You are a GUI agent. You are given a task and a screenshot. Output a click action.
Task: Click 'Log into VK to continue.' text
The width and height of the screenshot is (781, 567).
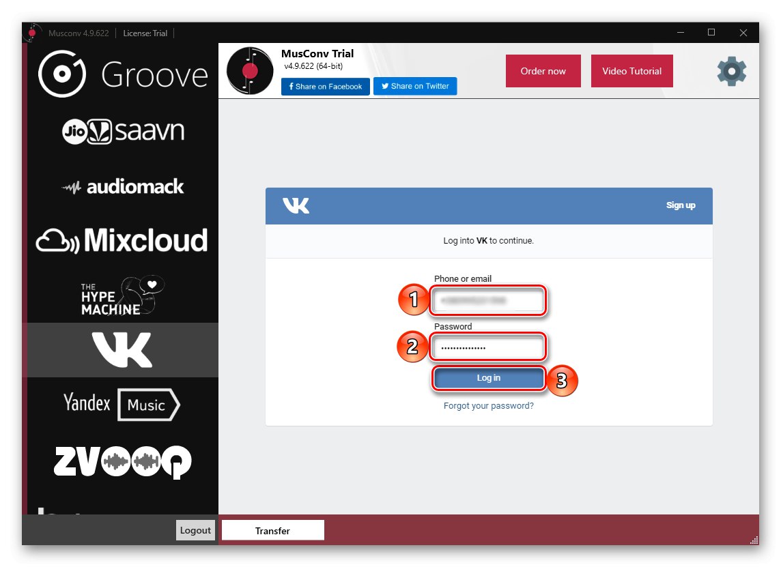[489, 240]
